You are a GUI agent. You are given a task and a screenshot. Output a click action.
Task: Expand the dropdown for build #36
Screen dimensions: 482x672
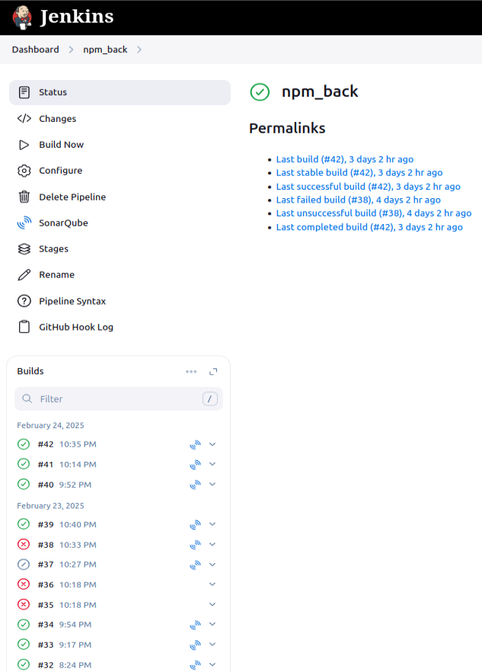[x=212, y=584]
